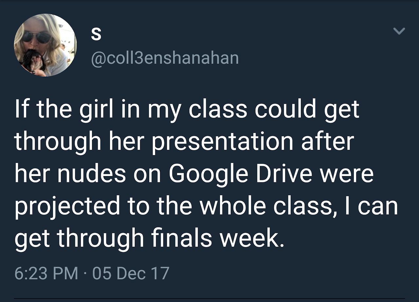
Task: Click the tweet's first line of text
Action: tap(187, 110)
